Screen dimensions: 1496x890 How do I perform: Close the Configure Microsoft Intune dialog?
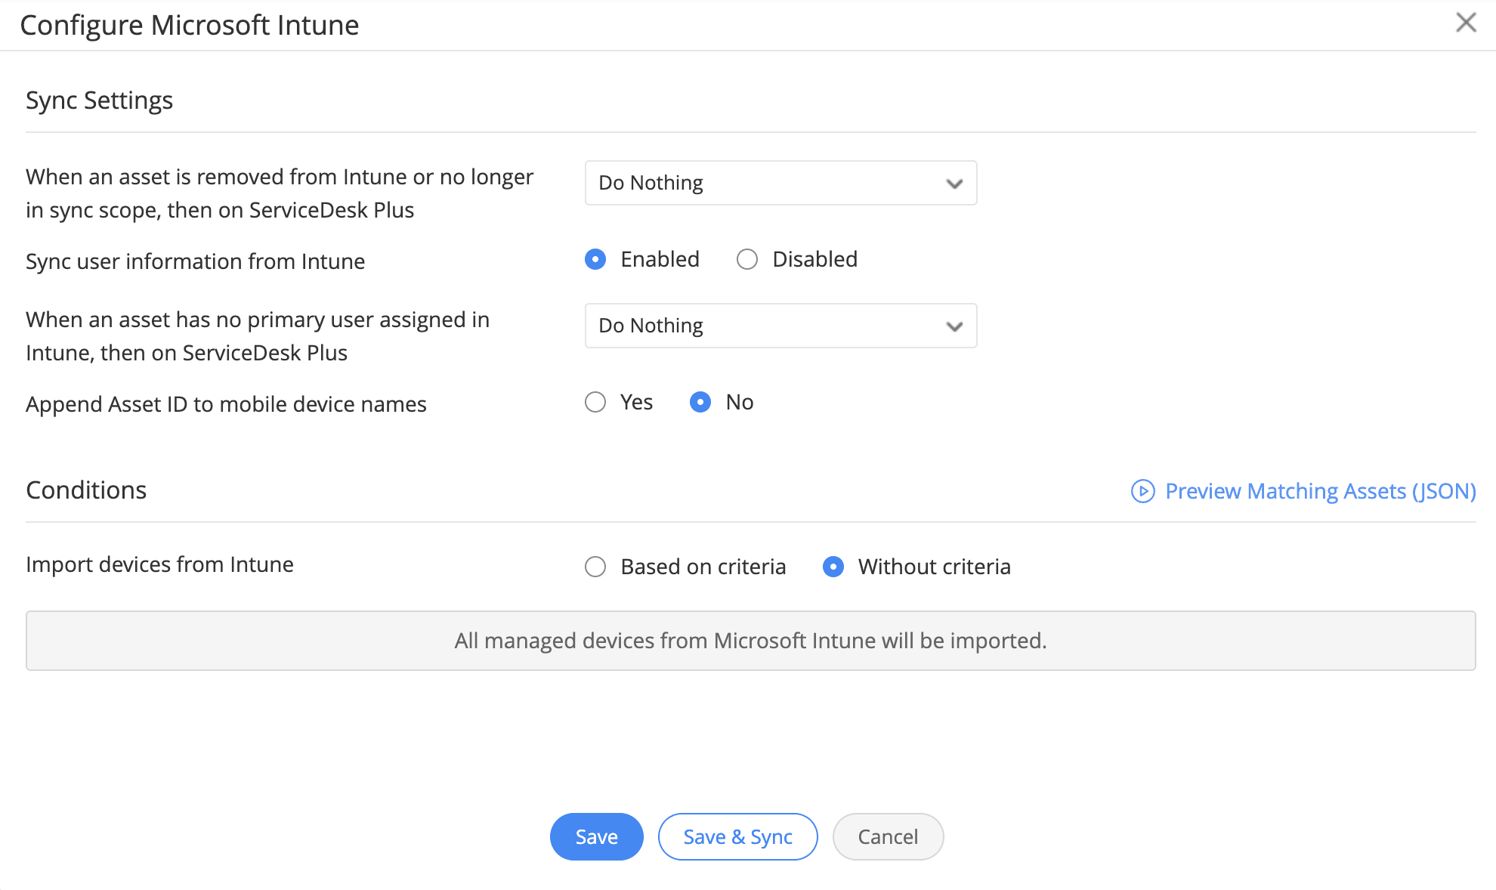(x=1466, y=23)
